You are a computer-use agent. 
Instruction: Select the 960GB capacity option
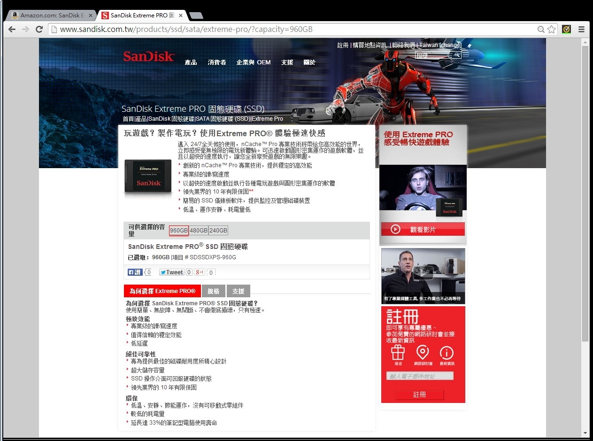tap(179, 230)
